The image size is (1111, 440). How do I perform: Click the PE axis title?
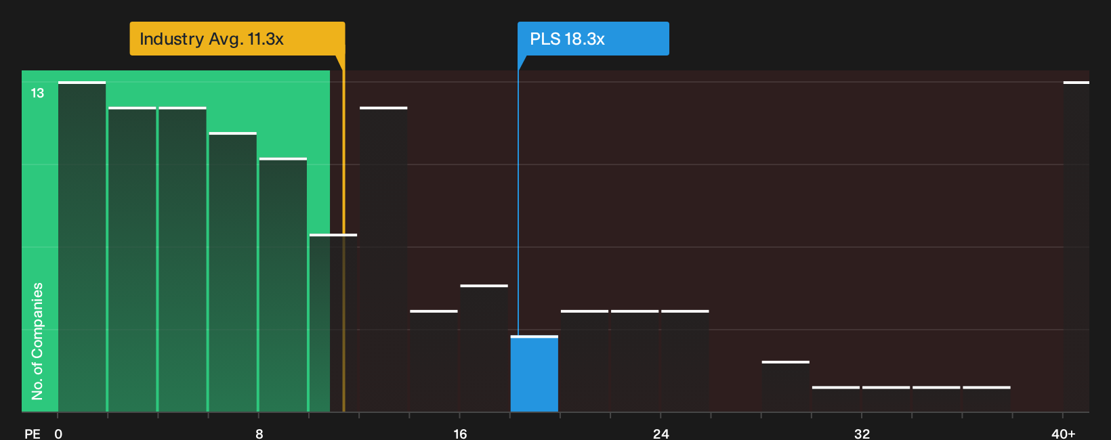(x=33, y=433)
